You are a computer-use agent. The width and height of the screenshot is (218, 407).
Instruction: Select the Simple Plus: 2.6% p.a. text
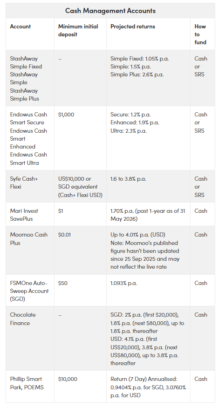click(137, 75)
